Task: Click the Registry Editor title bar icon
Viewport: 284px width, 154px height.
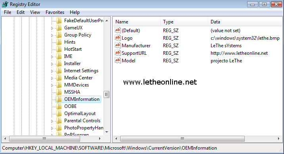Action: (x=5, y=4)
